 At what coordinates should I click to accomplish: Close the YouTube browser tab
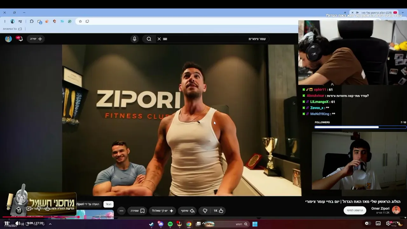coord(352,13)
